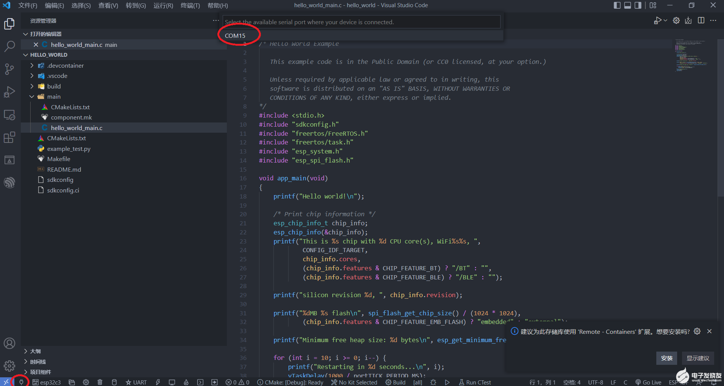This screenshot has height=386, width=724.
Task: Click the 显示建议 button in notification
Action: coord(698,358)
